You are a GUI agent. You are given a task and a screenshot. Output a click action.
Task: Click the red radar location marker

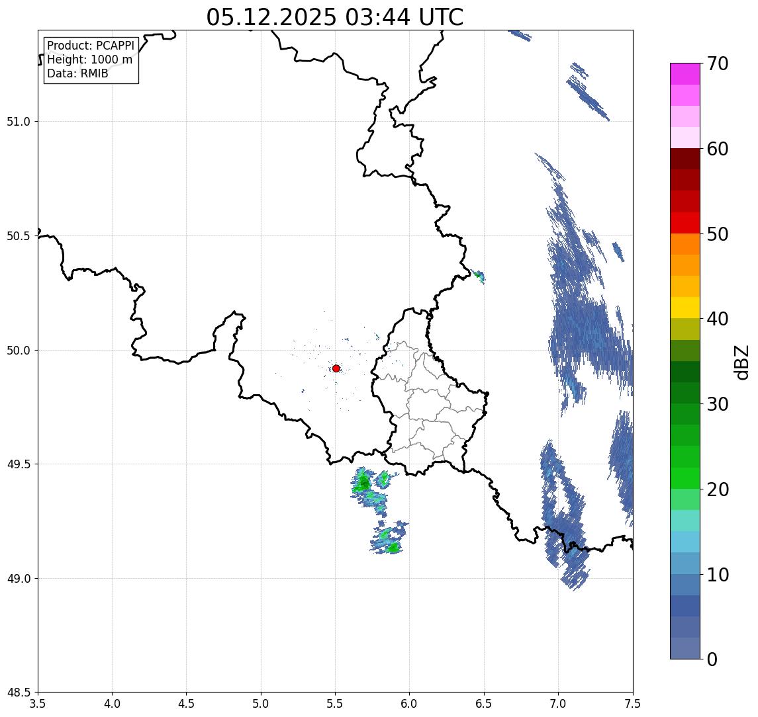pyautogui.click(x=336, y=368)
